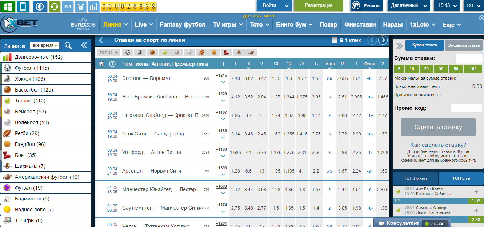
Task: Switch to 'Открытые ставки' tab
Action: (x=464, y=45)
